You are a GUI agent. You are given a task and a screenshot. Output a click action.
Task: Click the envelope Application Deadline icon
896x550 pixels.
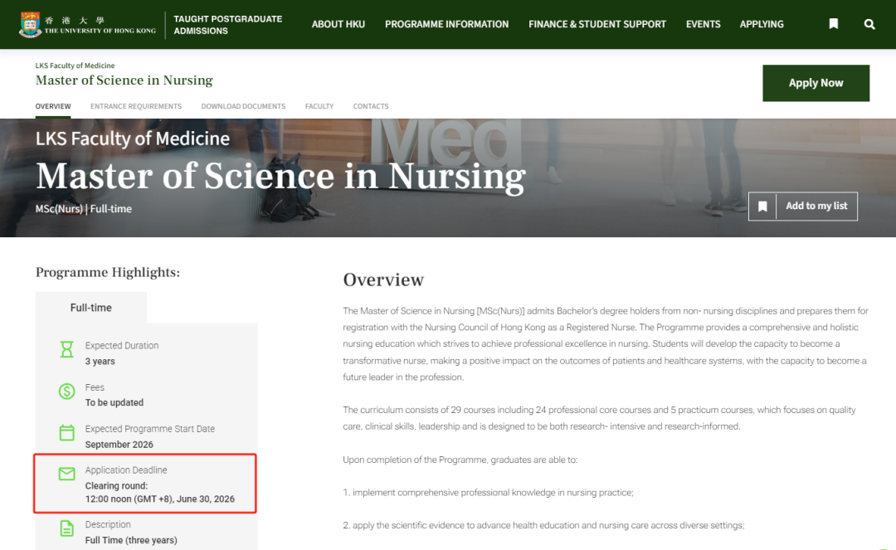pyautogui.click(x=67, y=474)
